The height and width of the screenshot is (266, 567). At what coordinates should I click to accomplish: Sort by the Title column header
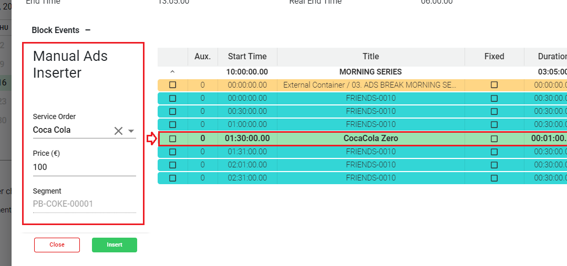pos(370,57)
